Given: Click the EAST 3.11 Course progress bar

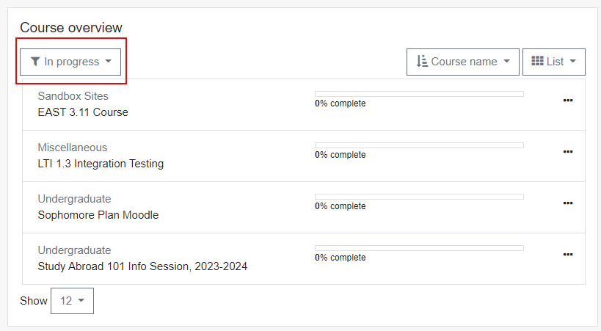Looking at the screenshot, I should [419, 94].
